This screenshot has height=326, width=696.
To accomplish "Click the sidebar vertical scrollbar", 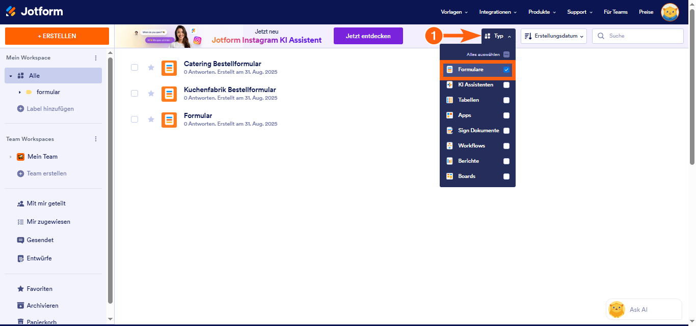I will (x=110, y=181).
